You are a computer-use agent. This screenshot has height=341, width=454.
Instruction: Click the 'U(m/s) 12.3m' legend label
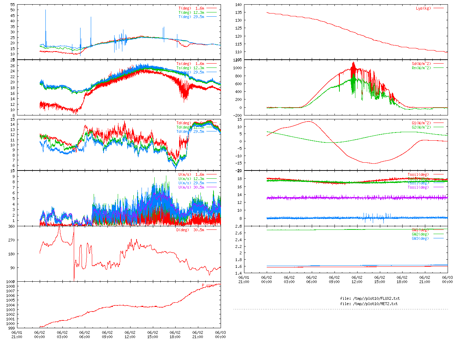coord(191,179)
